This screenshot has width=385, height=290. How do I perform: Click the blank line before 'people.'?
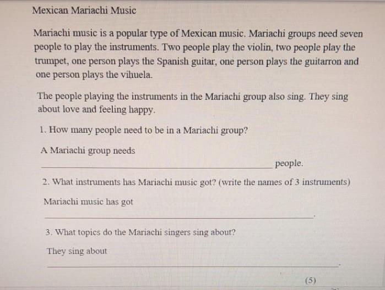(157, 168)
